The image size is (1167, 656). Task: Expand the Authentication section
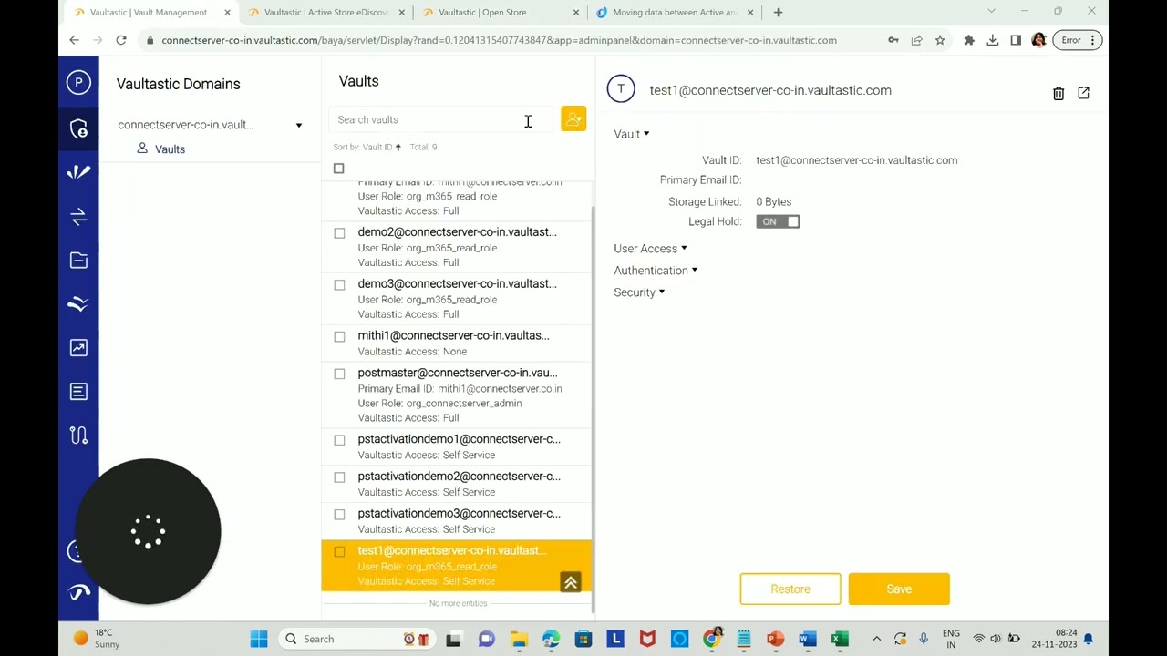[656, 271]
